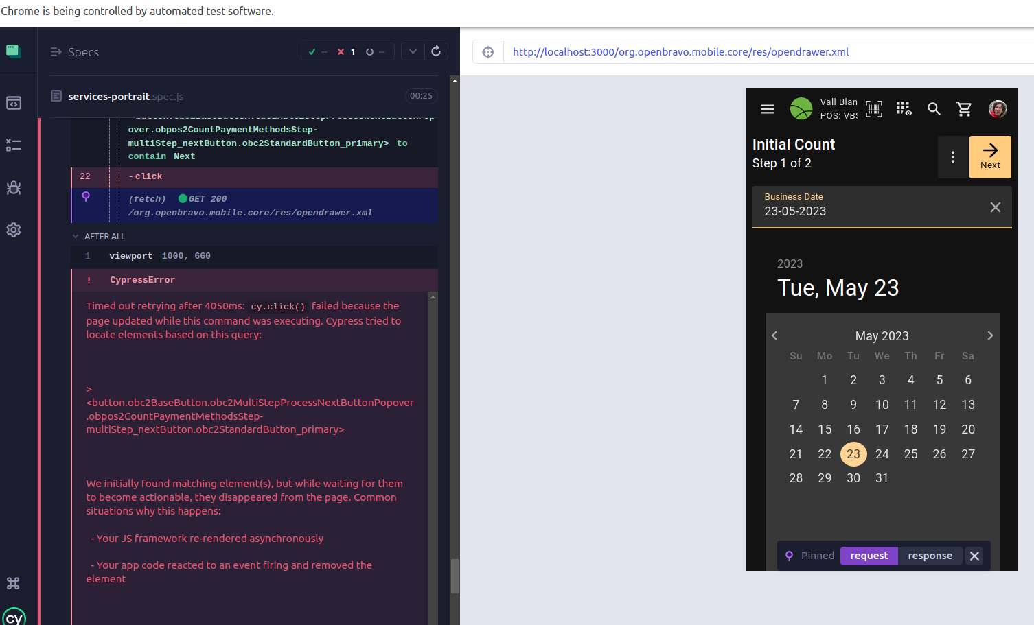Click the POS search magnifier icon
The image size is (1034, 625).
934,109
